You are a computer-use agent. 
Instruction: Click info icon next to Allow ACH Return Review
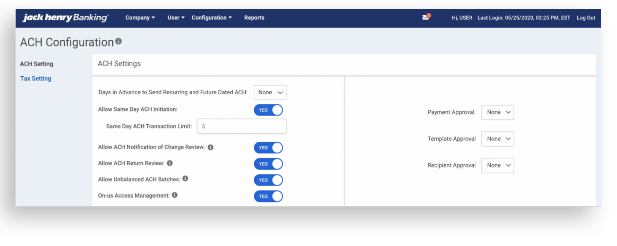(170, 163)
